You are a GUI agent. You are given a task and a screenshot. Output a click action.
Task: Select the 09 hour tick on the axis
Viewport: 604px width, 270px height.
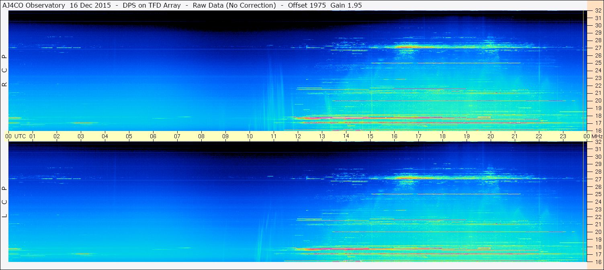pos(225,136)
